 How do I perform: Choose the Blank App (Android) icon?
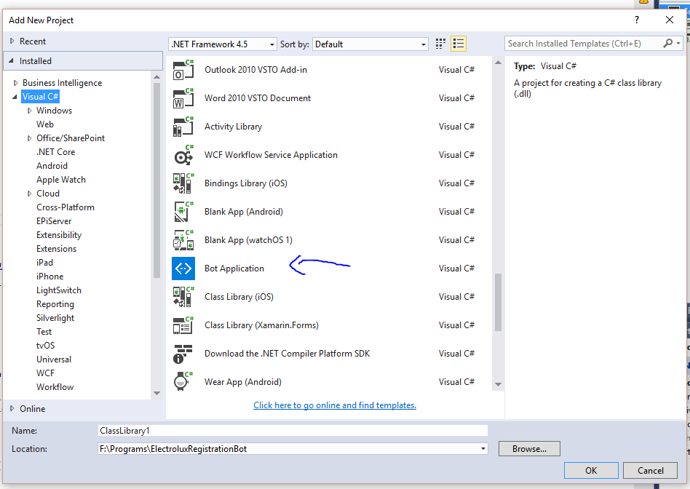coord(183,212)
